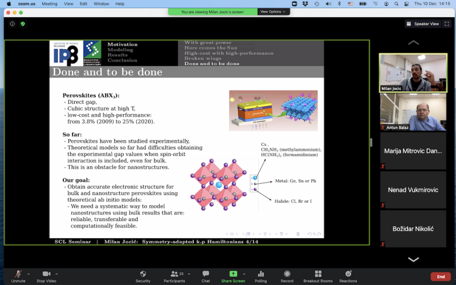456x285 pixels.
Task: Click 'High-cost with high-performance' subsection link
Action: (229, 53)
